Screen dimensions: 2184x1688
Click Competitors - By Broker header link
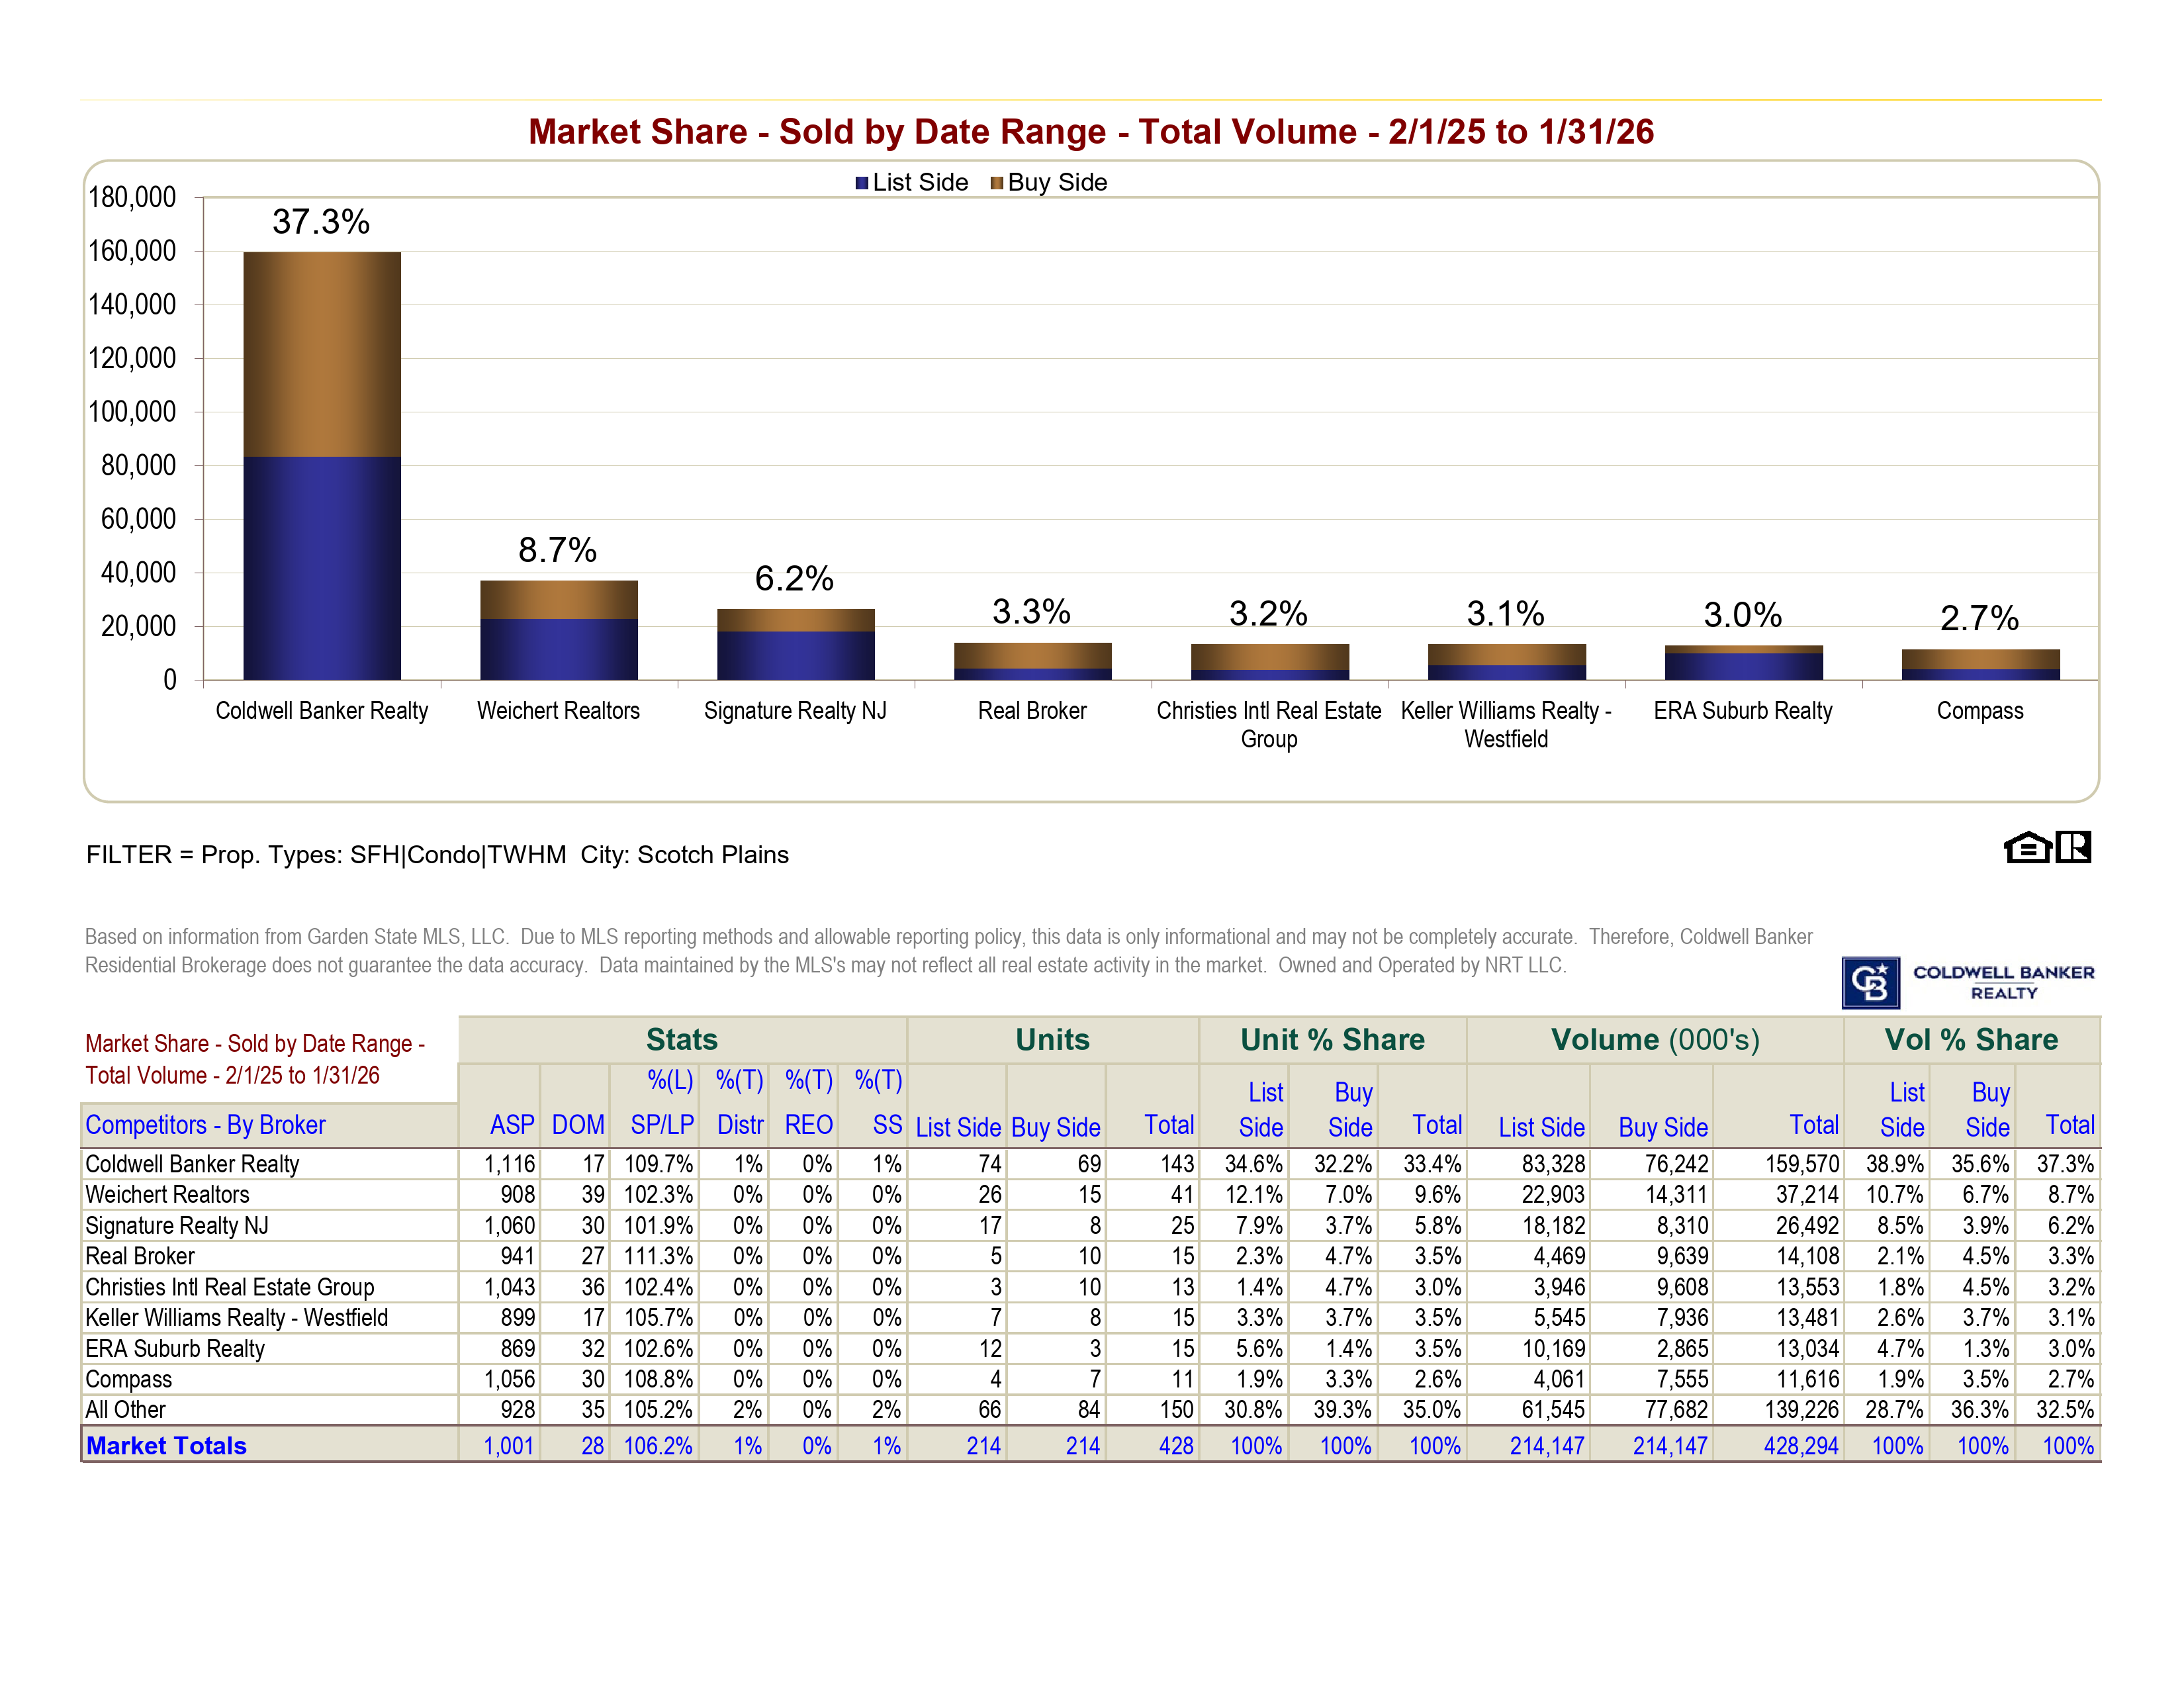(205, 1125)
